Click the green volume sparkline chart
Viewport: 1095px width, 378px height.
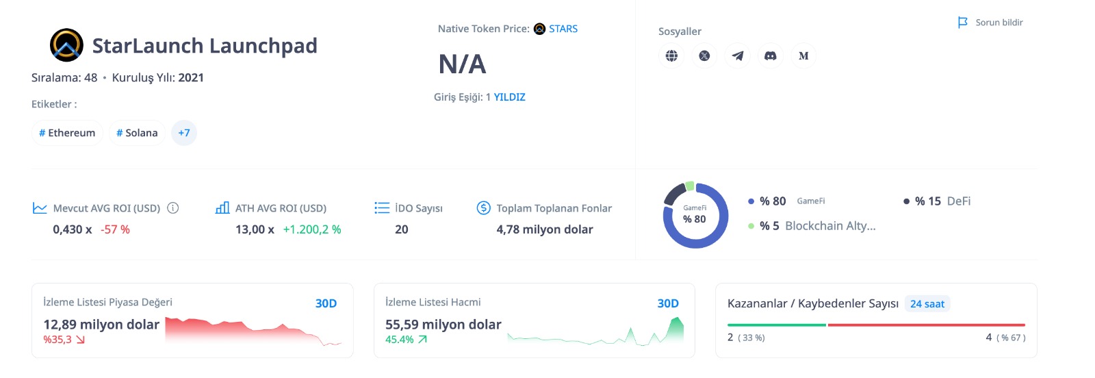point(595,331)
